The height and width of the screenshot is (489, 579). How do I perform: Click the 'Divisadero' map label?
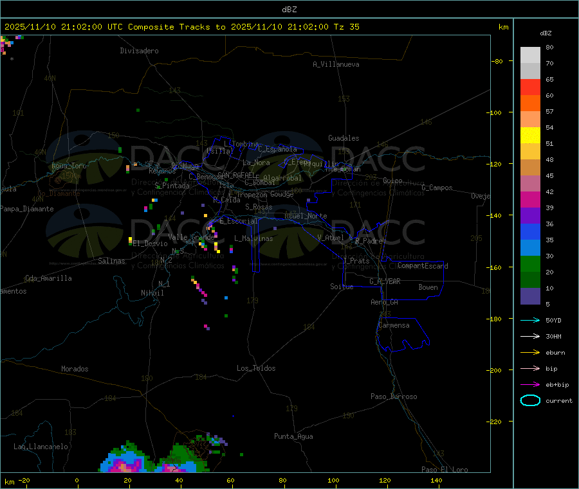tap(139, 51)
